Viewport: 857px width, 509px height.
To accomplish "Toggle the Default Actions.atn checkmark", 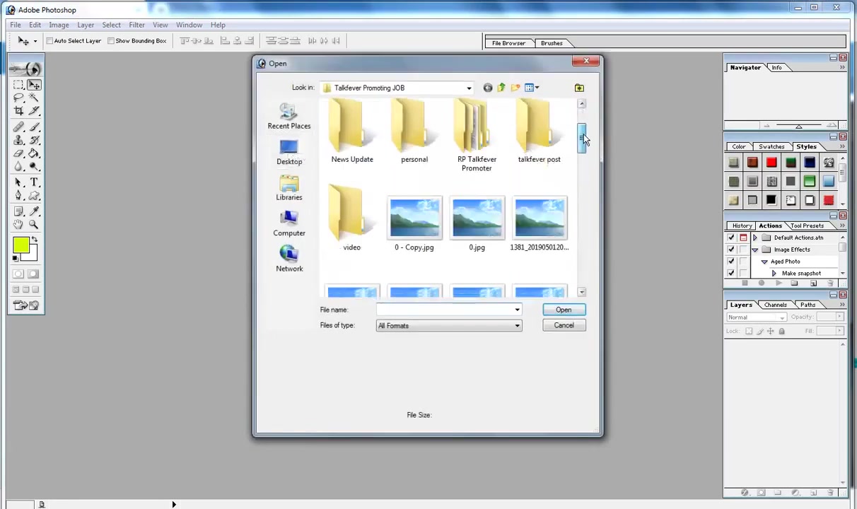I will (731, 238).
